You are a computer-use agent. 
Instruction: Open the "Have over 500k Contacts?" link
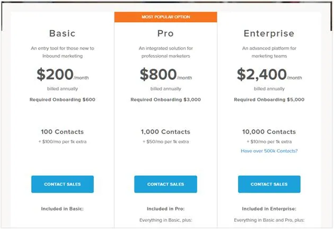(x=269, y=151)
